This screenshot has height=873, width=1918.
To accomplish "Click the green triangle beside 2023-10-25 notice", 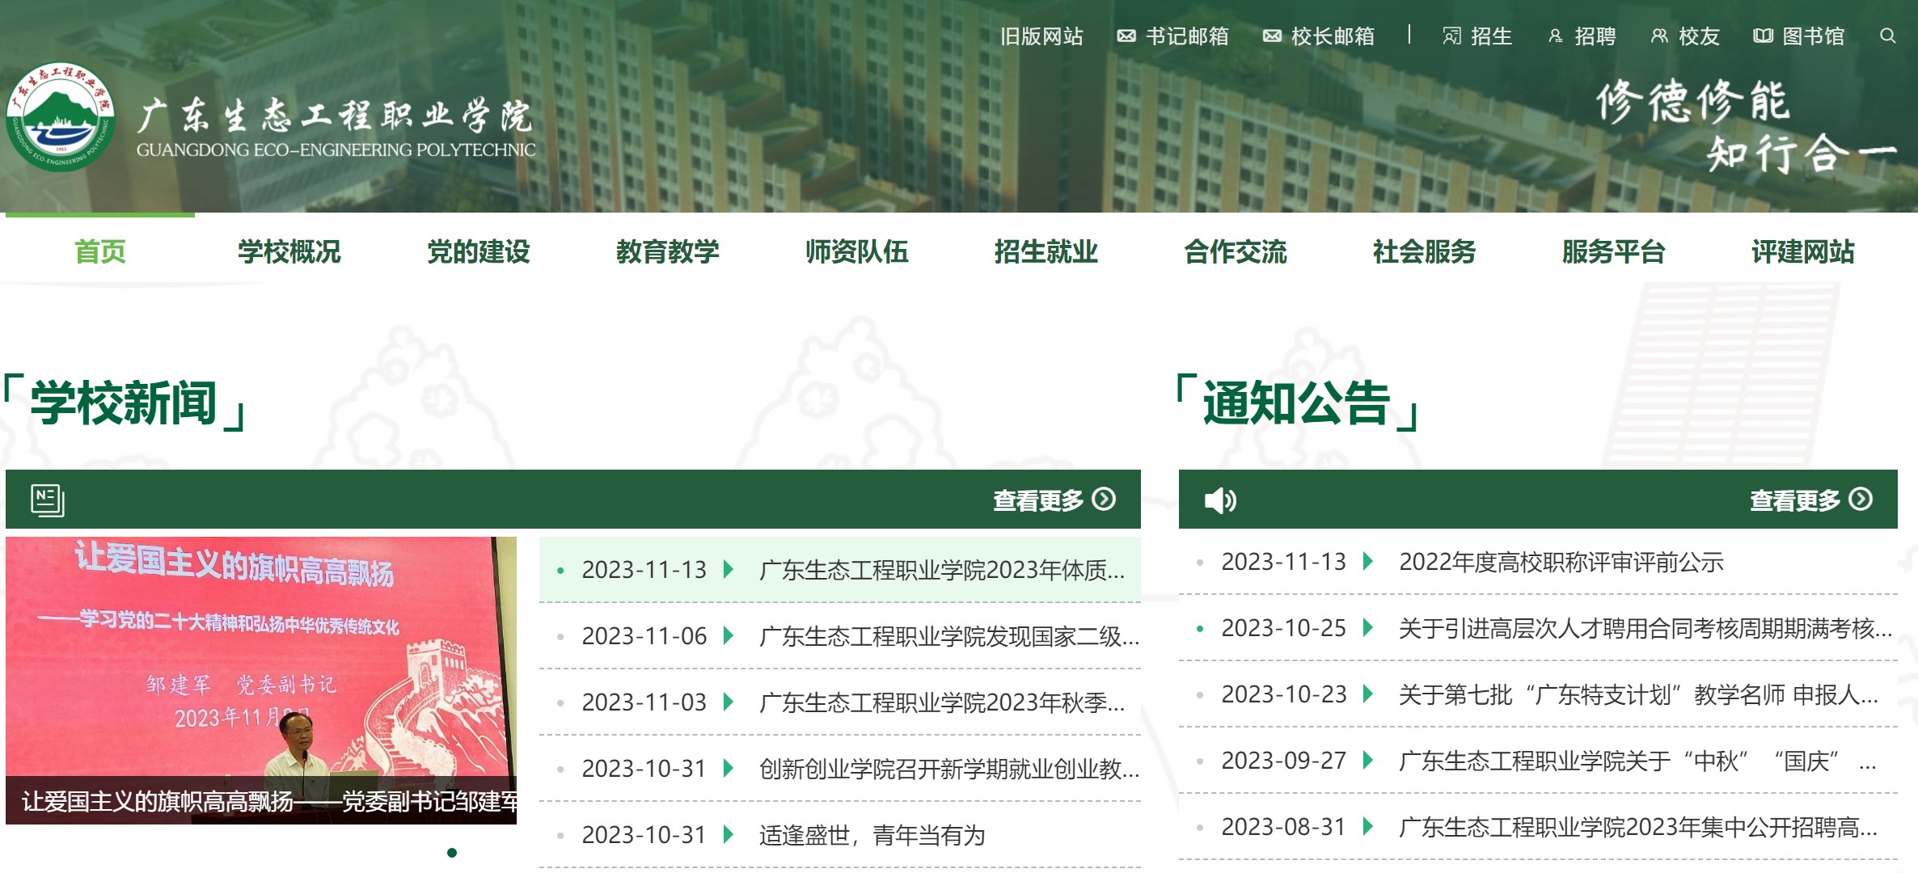I will pyautogui.click(x=1367, y=627).
